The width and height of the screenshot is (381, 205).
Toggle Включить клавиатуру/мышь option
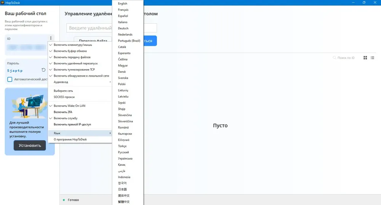coord(80,45)
